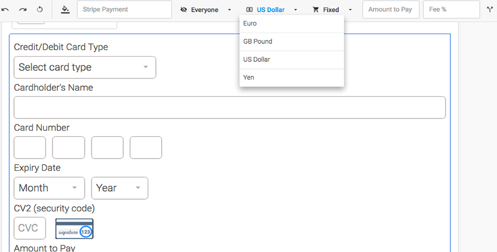Click the Expiry Date label
The height and width of the screenshot is (252, 497).
[x=37, y=168]
